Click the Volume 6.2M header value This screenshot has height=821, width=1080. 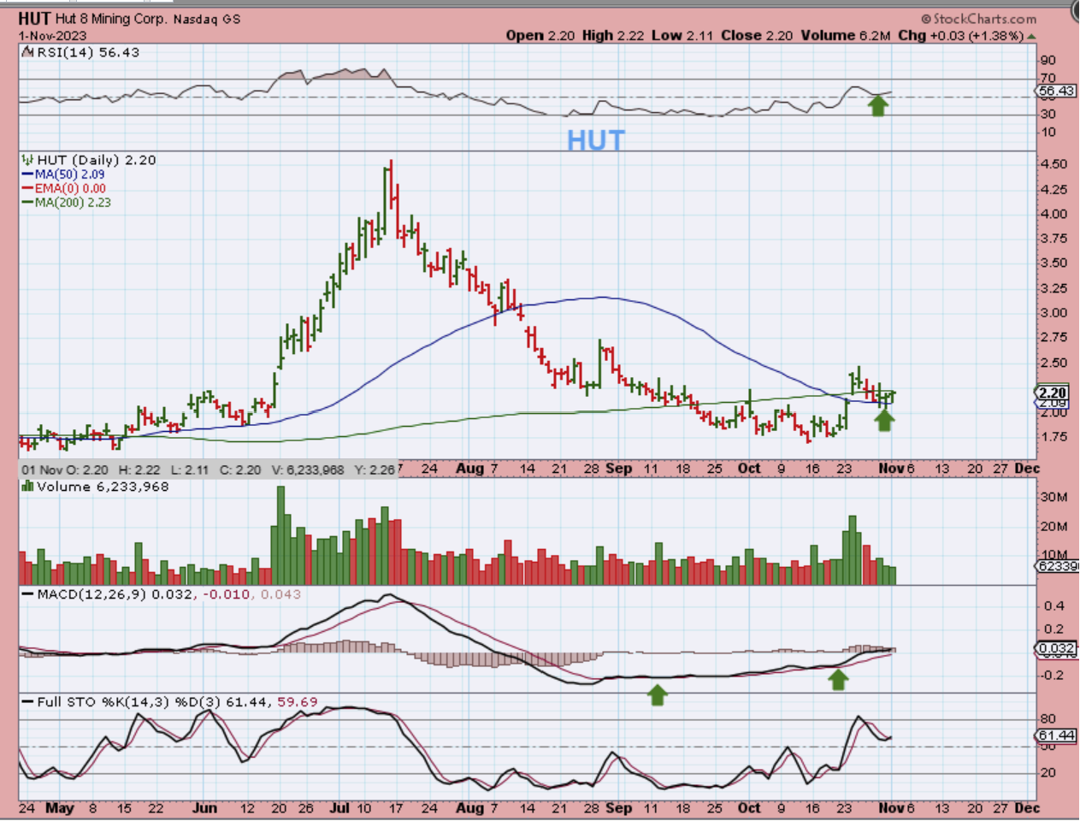(x=846, y=35)
